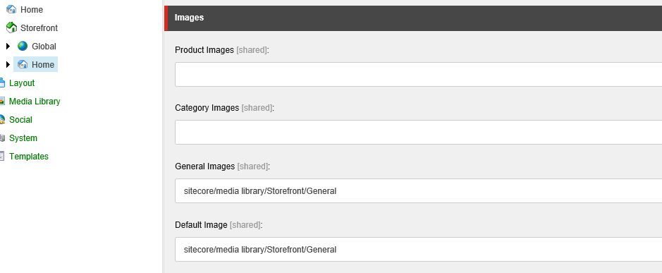The height and width of the screenshot is (273, 662).
Task: Click the Category Images input field
Action: coord(418,133)
